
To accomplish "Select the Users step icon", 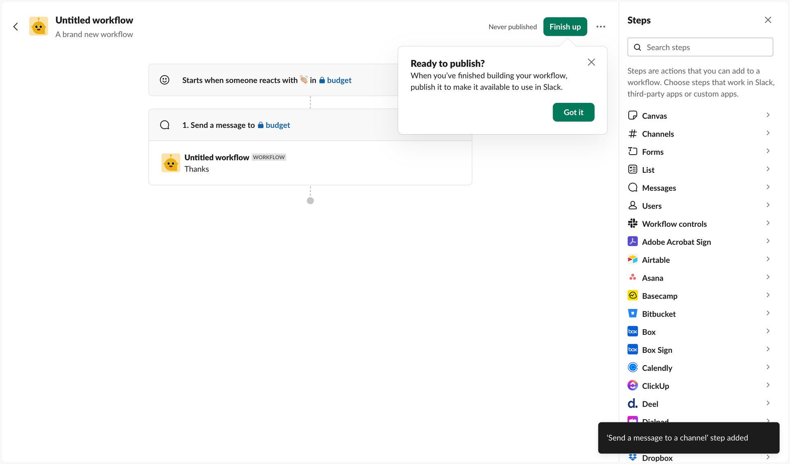I will [632, 206].
